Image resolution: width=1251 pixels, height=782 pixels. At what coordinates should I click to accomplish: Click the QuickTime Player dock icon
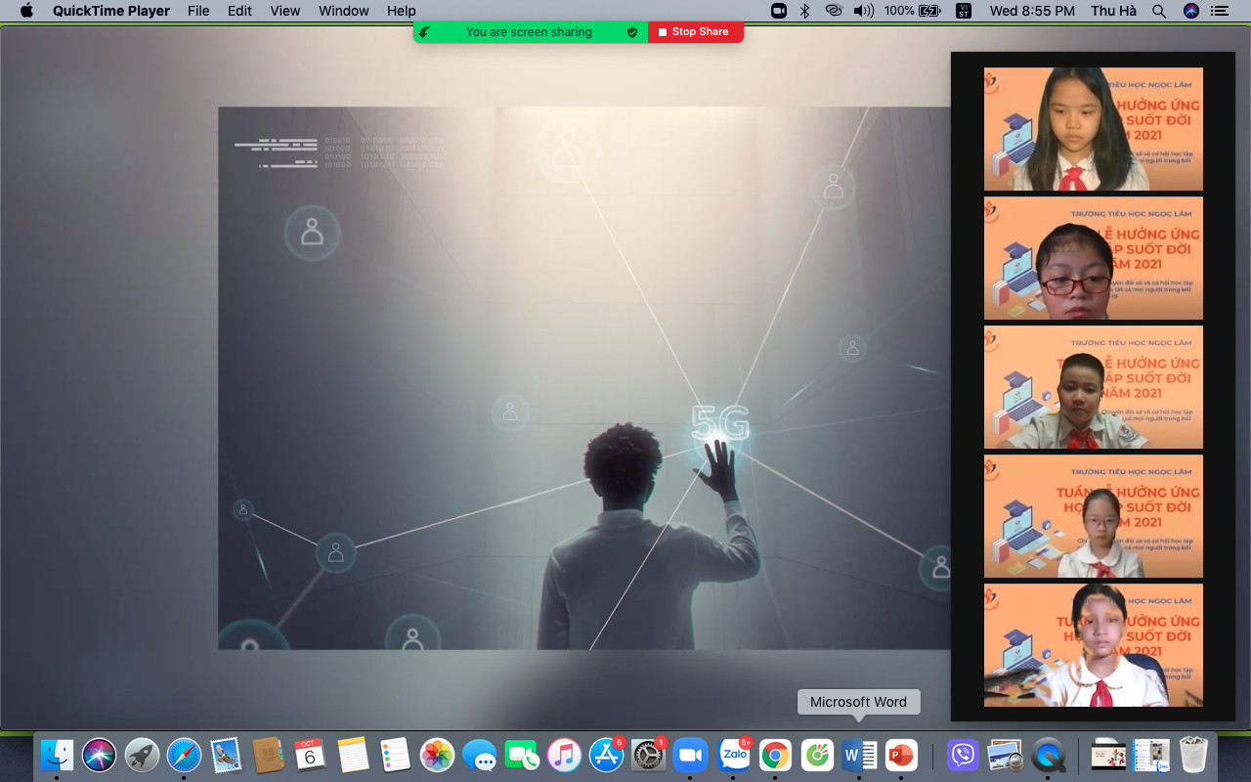coord(1048,755)
